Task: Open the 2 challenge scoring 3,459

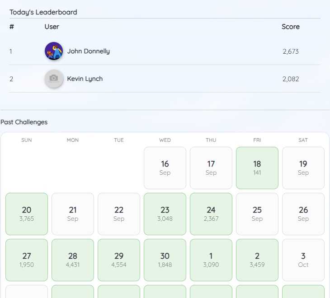Action: (257, 260)
